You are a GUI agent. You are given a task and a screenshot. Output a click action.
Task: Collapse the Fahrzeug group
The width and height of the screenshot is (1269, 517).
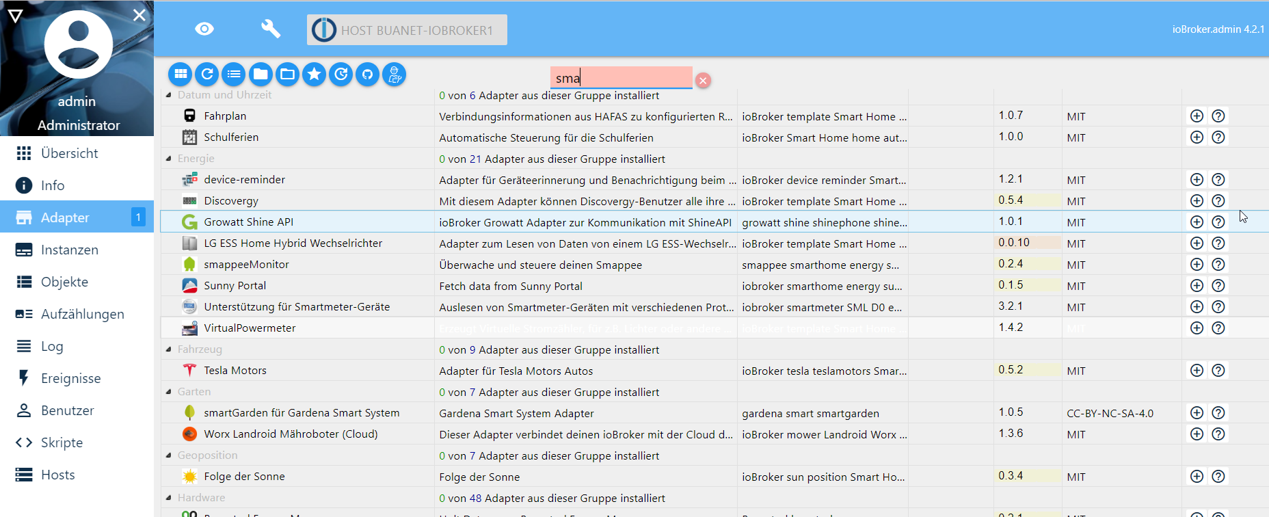(169, 349)
